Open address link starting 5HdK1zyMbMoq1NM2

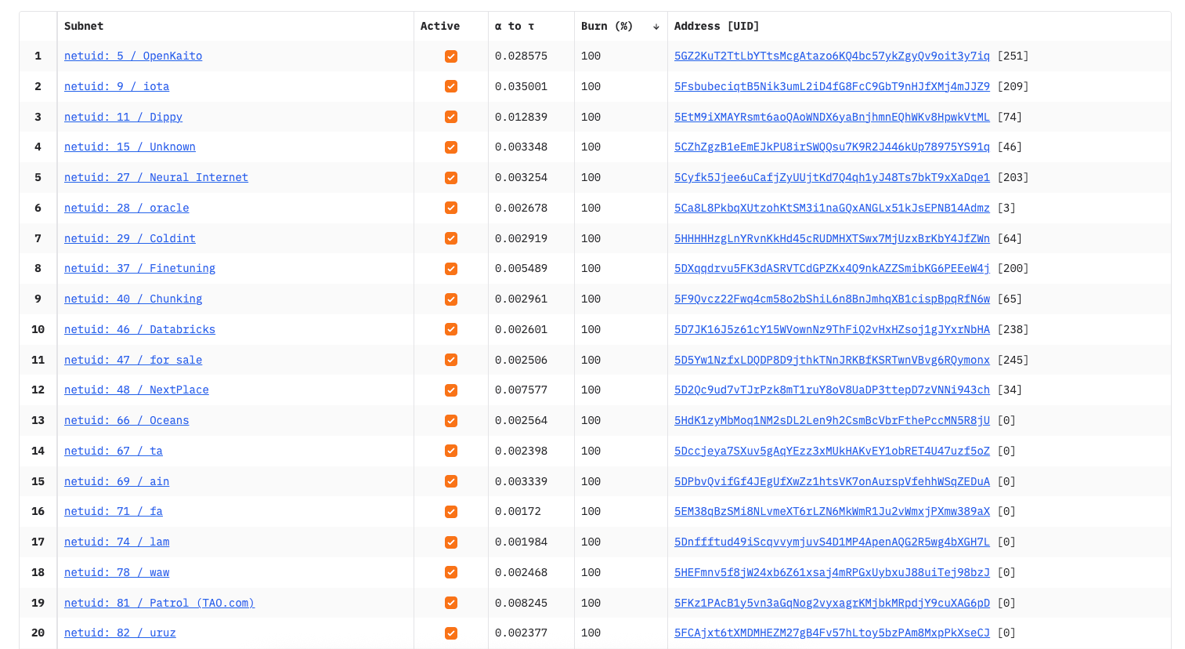point(832,420)
